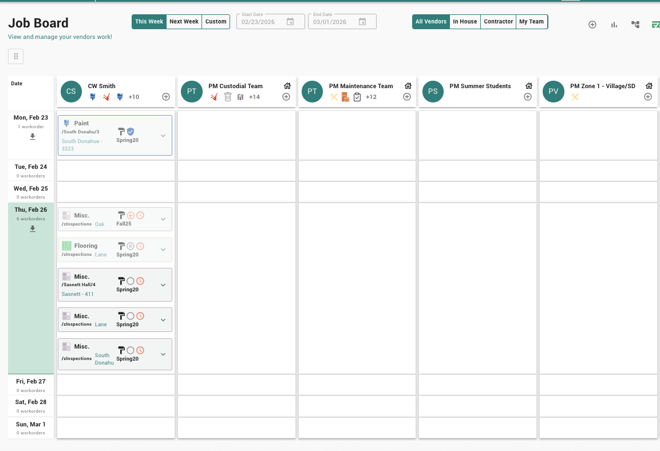This screenshot has height=451, width=660.
Task: Expand the Misc. Sasnett Hall card
Action: point(163,285)
